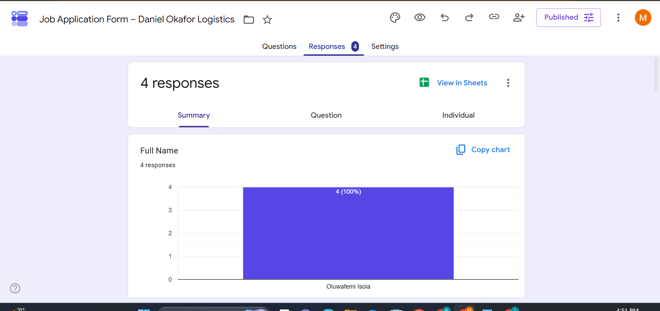Click the 'Oluwafemi Isola' axis label
Image resolution: width=660 pixels, height=311 pixels.
point(348,287)
